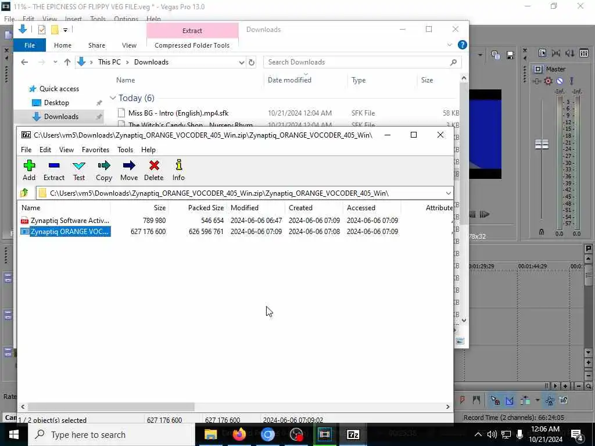Click the Copy icon in 7-Zip toolbar
Screen dimensions: 595x446
coord(104,170)
